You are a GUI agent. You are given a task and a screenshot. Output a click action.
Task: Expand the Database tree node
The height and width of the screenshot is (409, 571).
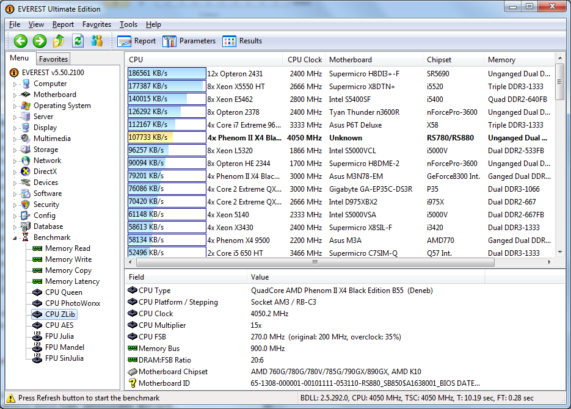[x=15, y=226]
